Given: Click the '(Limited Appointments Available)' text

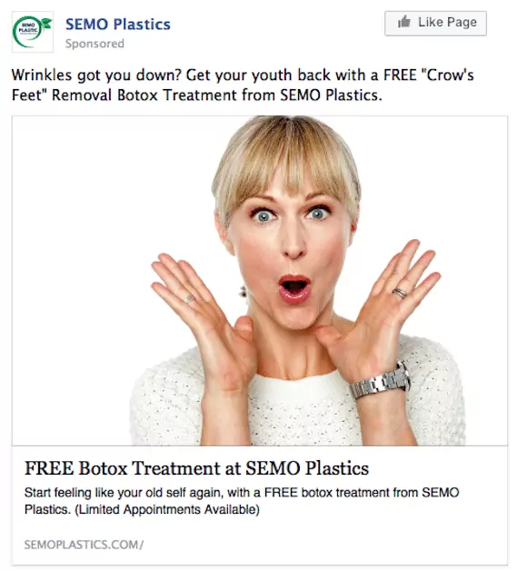Looking at the screenshot, I should pos(167,509).
